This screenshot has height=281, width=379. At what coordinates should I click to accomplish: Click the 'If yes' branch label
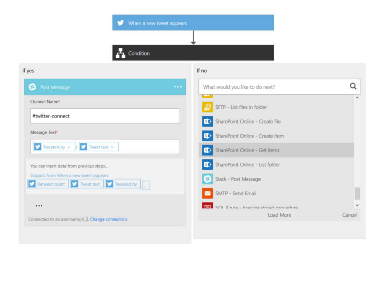(x=28, y=71)
